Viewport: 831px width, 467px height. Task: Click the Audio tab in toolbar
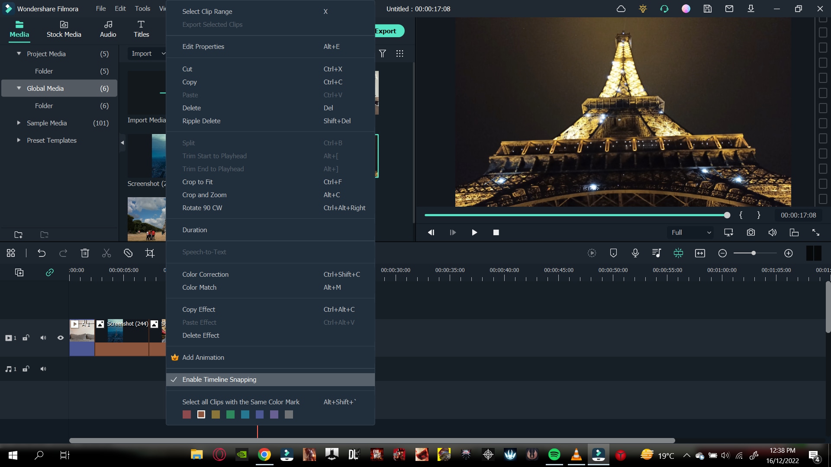(x=107, y=29)
